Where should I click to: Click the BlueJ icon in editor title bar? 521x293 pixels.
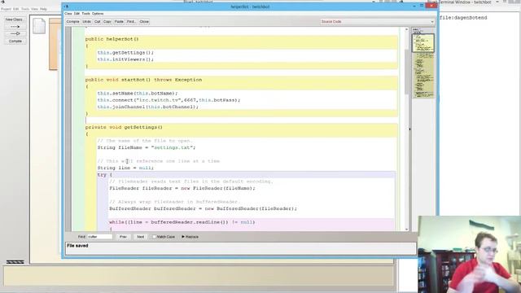pyautogui.click(x=66, y=7)
